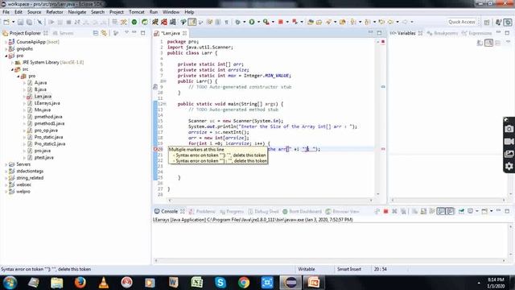Click the Search flashlight toolbar icon

pos(329,22)
